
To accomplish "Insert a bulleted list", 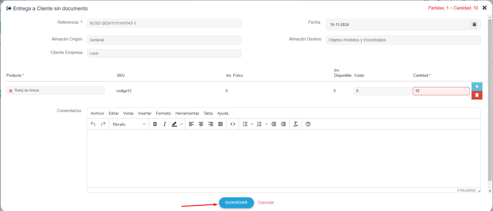I will click(245, 124).
